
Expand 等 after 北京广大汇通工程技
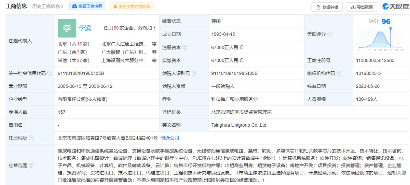coord(154,44)
